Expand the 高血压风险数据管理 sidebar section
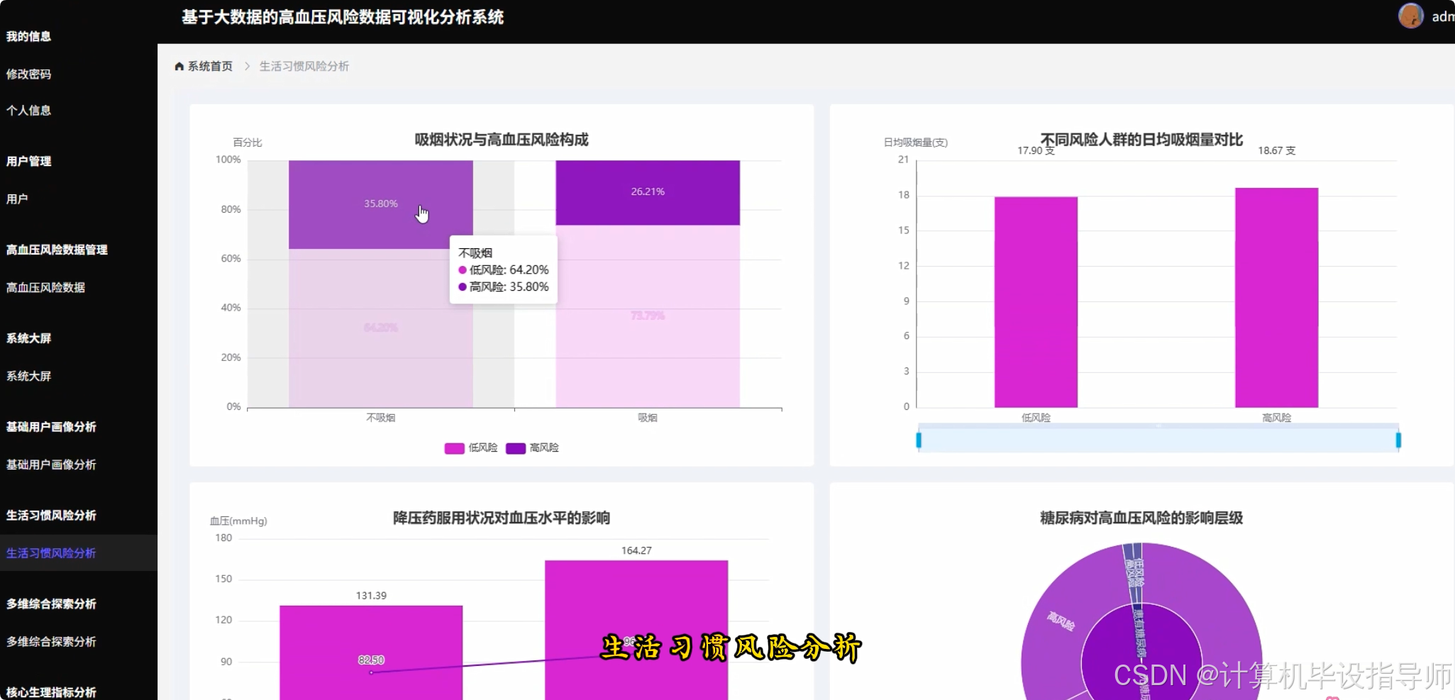The width and height of the screenshot is (1455, 700). click(x=57, y=250)
